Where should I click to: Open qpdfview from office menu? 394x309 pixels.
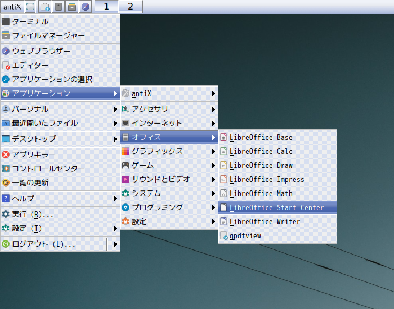click(x=277, y=236)
